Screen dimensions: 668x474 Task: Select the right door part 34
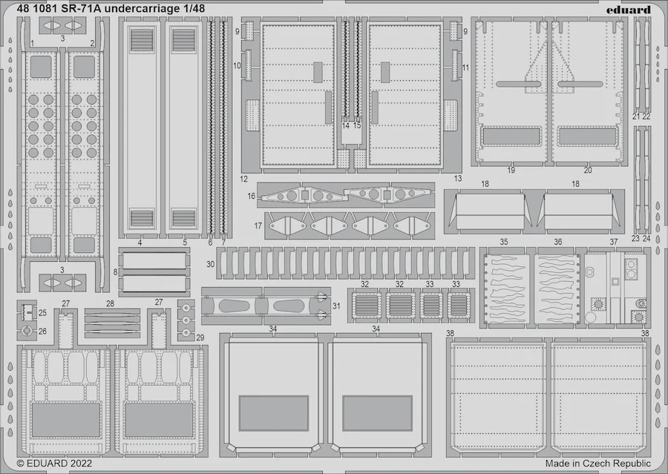pyautogui.click(x=377, y=396)
